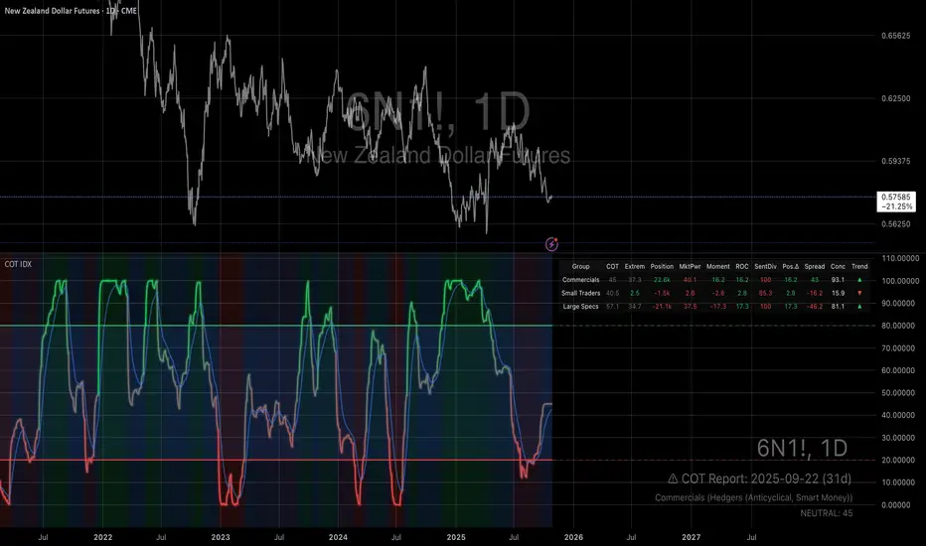The image size is (926, 546).
Task: Click the SentDiv column header
Action: click(x=765, y=266)
